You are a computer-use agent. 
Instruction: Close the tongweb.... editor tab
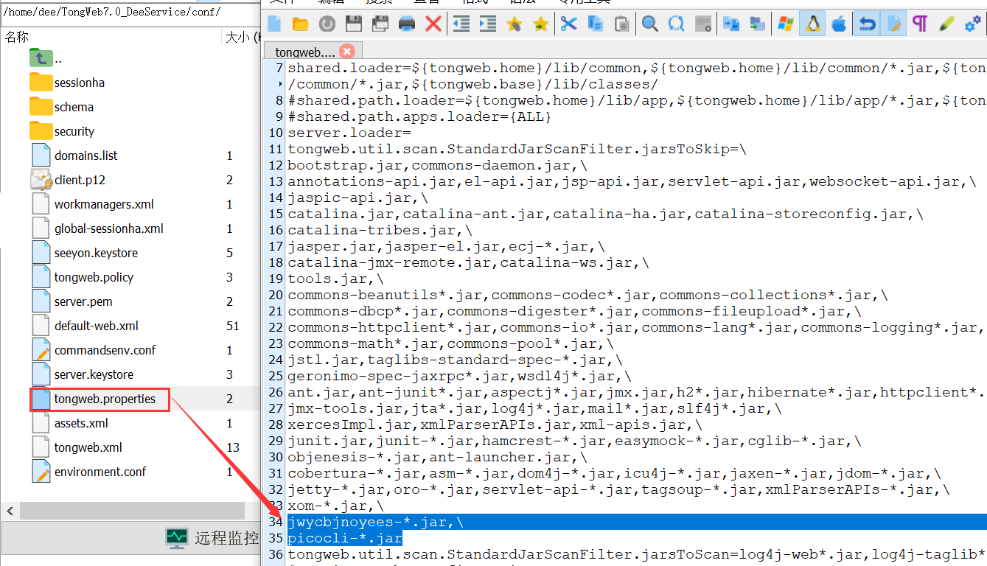[x=346, y=52]
